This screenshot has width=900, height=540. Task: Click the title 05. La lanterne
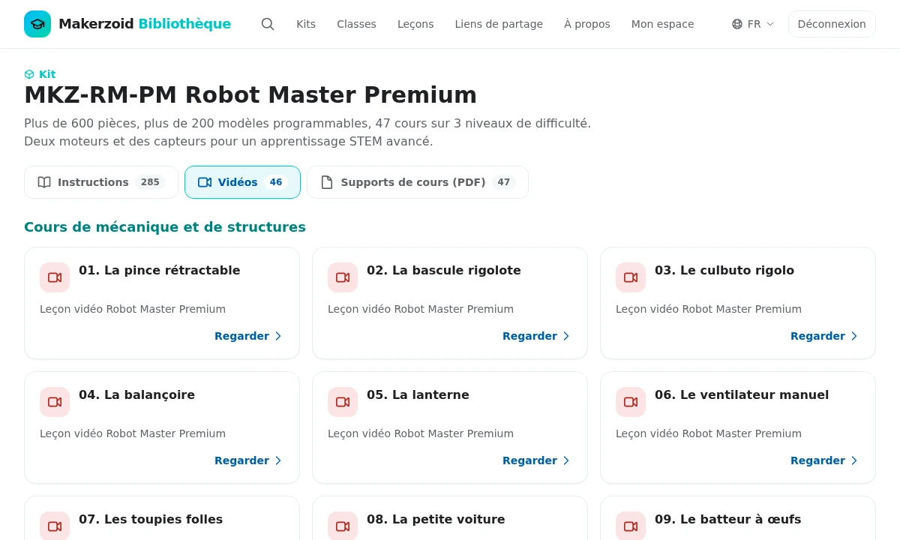coord(418,394)
